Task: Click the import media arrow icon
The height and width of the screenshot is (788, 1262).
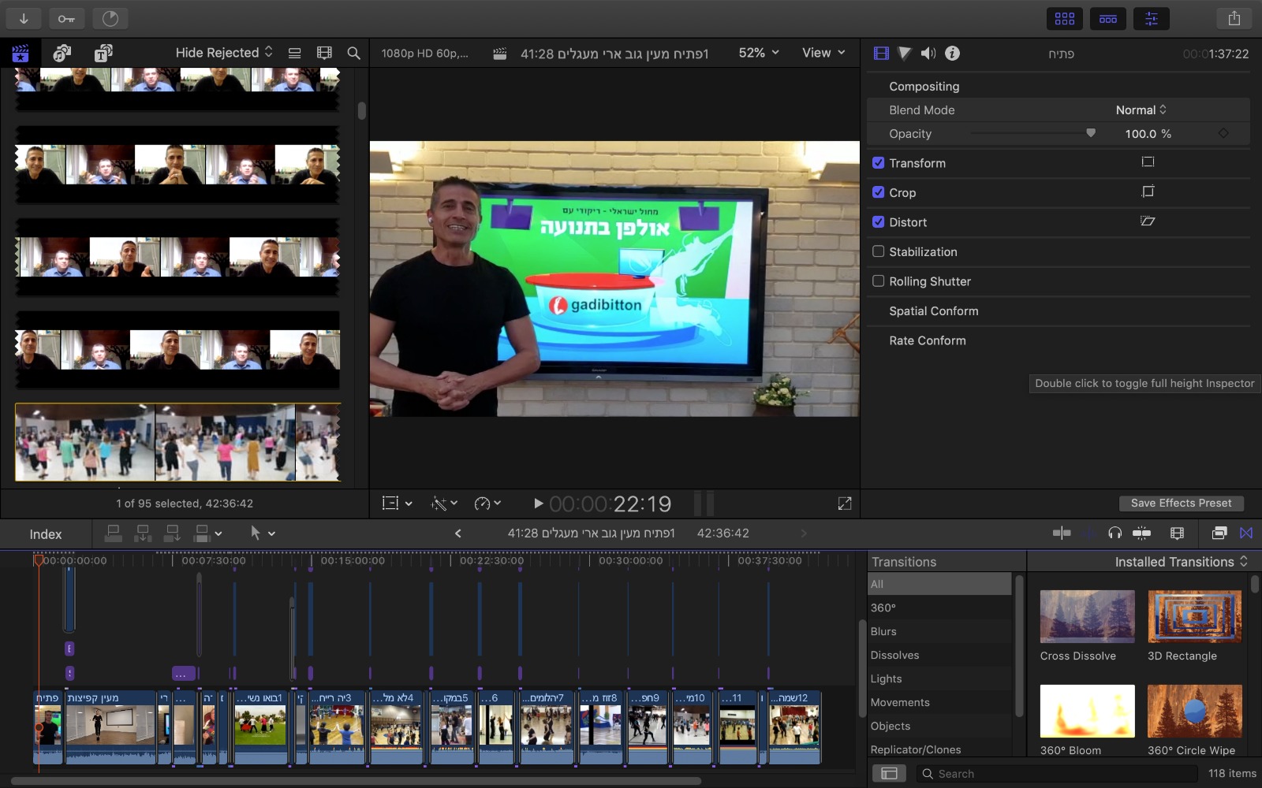Action: coord(24,18)
